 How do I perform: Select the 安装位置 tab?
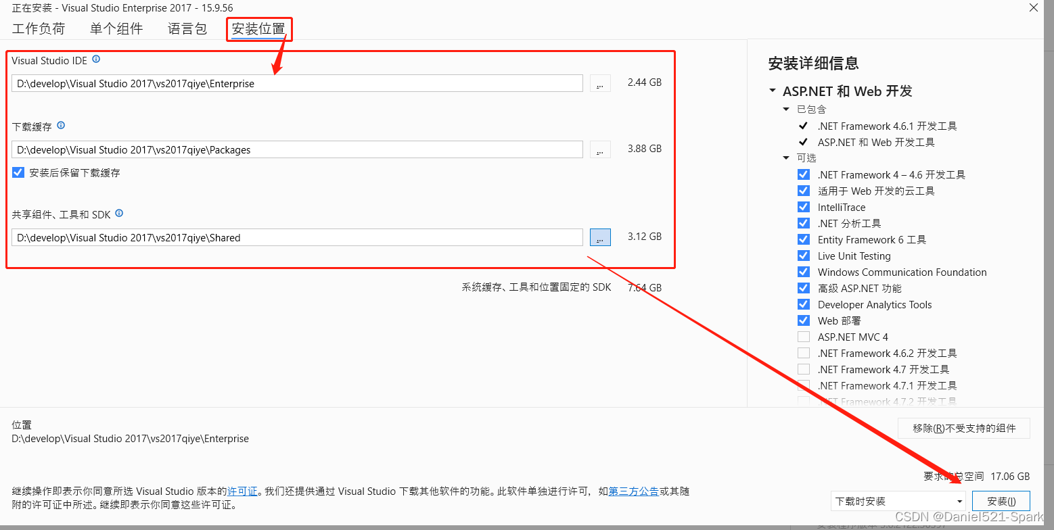coord(258,29)
